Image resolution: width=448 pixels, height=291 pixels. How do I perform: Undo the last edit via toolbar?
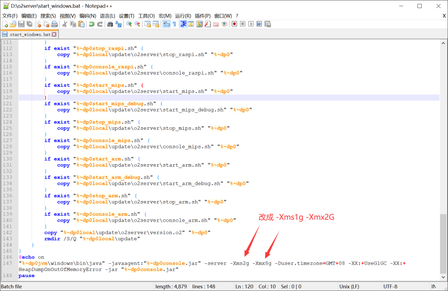[x=91, y=24]
